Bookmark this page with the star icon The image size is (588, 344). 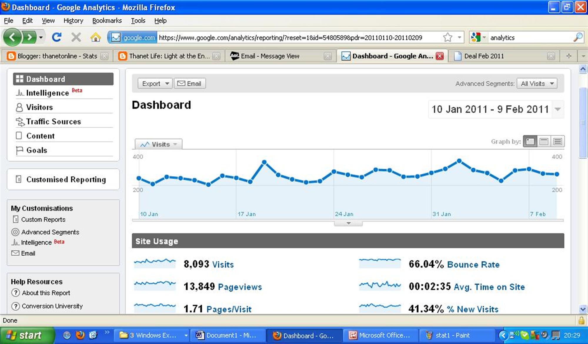(x=447, y=37)
